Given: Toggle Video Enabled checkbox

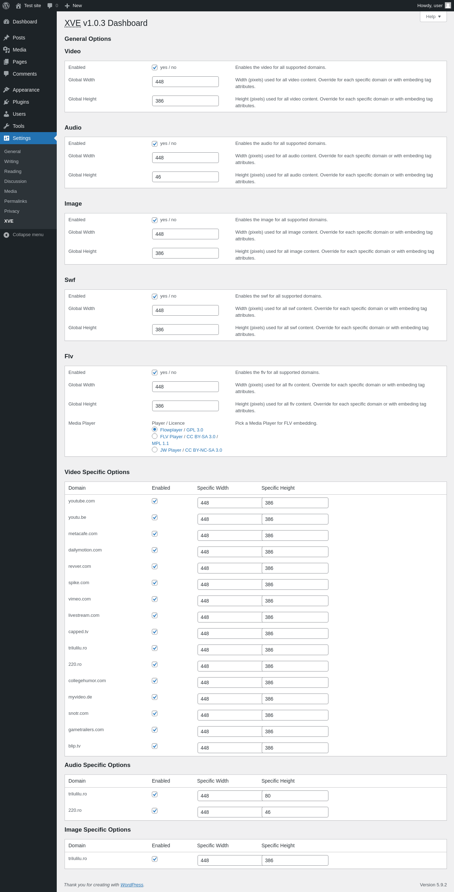Looking at the screenshot, I should [155, 67].
